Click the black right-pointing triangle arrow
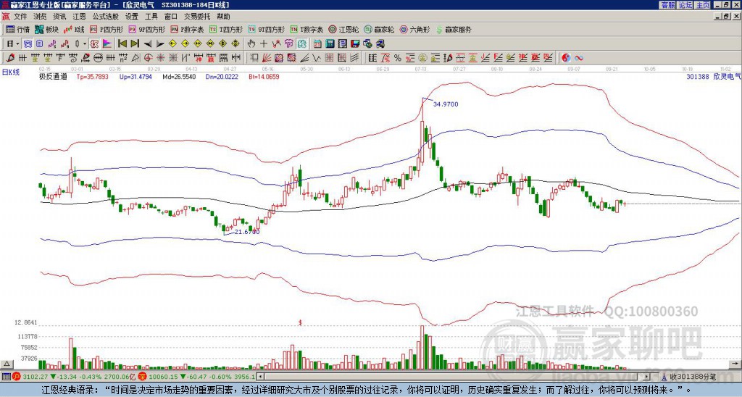The width and height of the screenshot is (742, 397). tap(160, 43)
